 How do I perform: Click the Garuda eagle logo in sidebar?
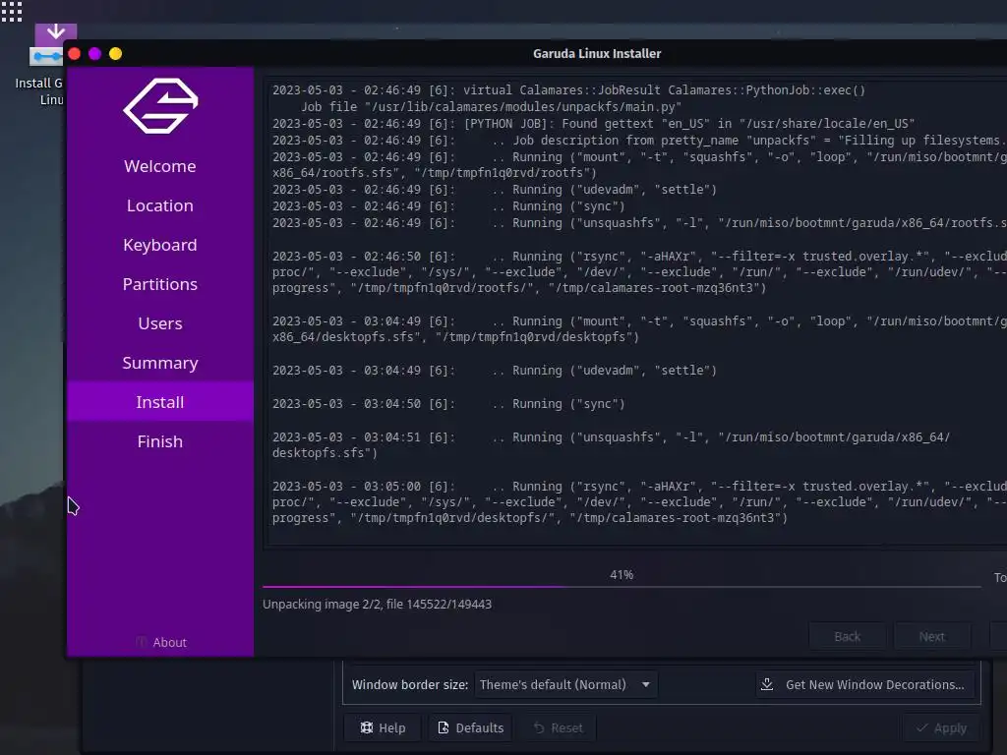160,106
